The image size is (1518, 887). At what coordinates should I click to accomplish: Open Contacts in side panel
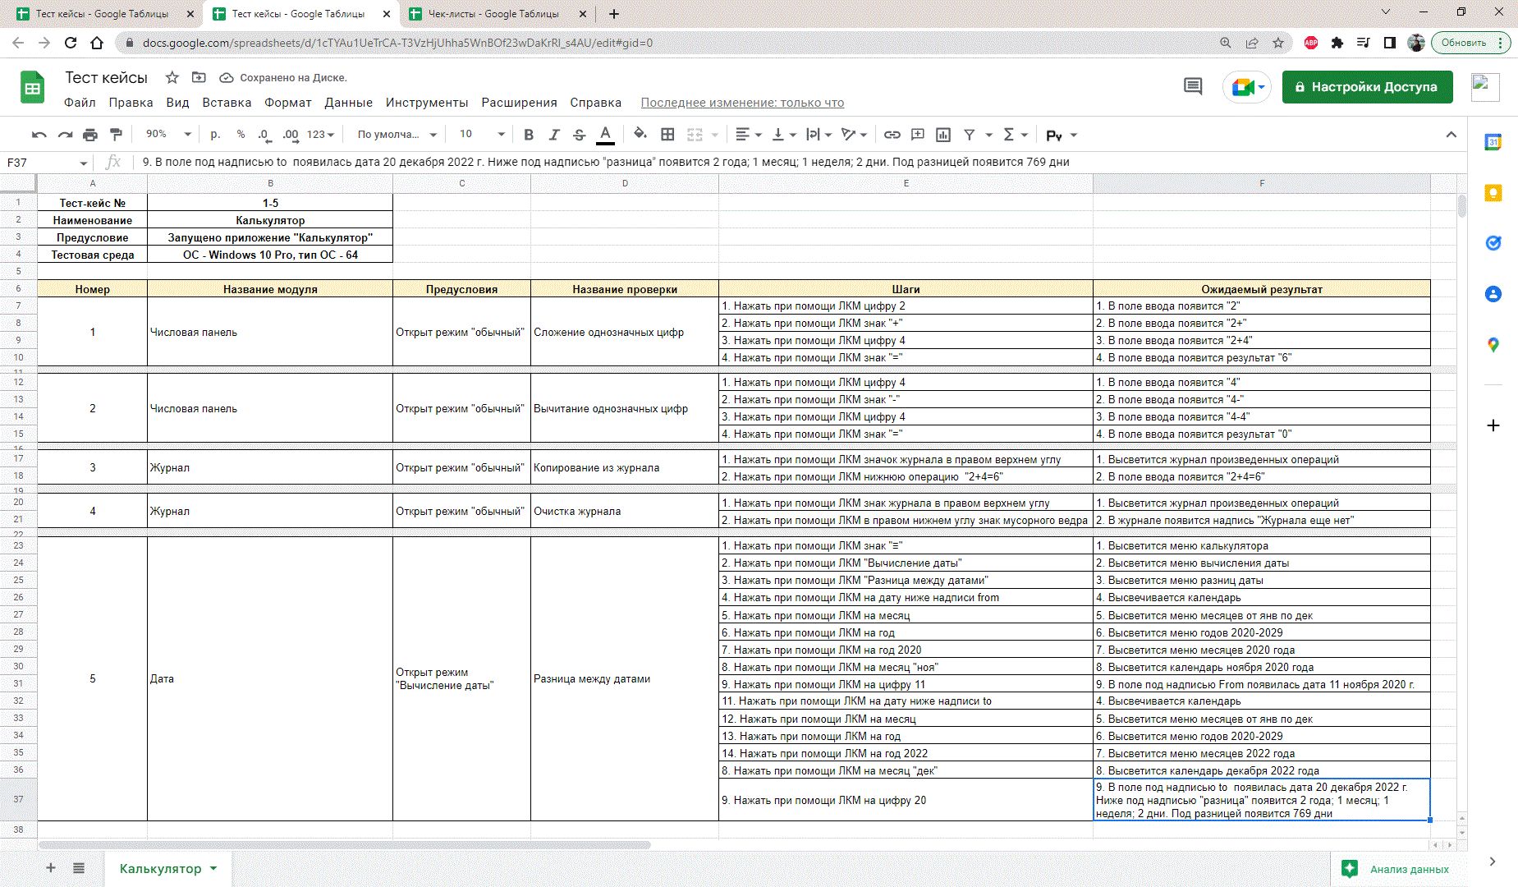coord(1493,294)
